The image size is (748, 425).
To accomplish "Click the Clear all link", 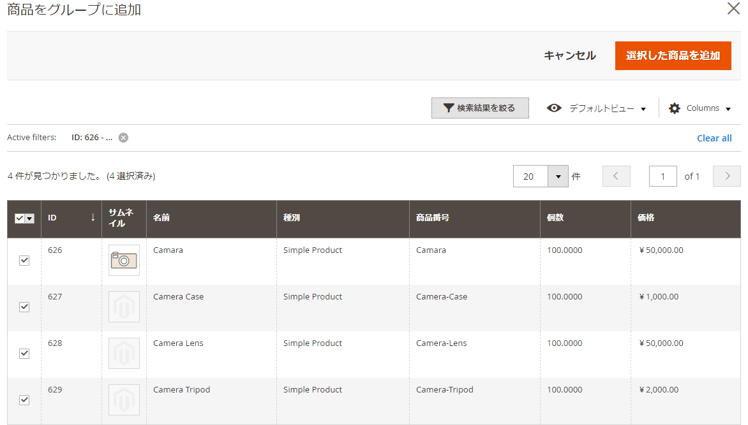I will click(x=714, y=138).
